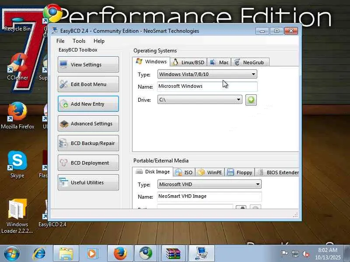350x262 pixels.
Task: Switch to the BIOS Extender tab
Action: pyautogui.click(x=277, y=172)
